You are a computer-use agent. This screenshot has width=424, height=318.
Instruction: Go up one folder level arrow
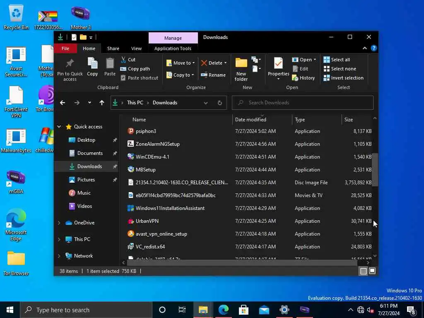(102, 103)
